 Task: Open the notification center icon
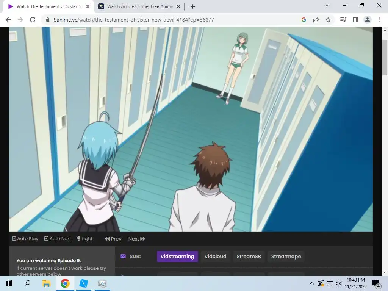point(375,284)
